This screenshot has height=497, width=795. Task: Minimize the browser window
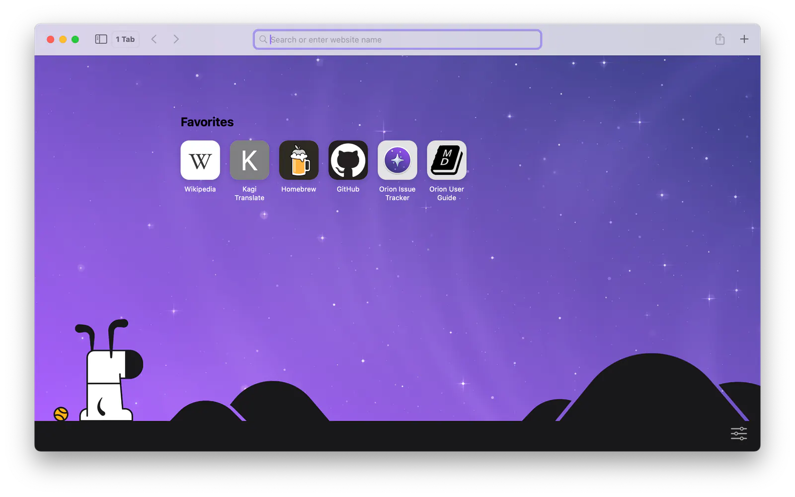tap(63, 39)
